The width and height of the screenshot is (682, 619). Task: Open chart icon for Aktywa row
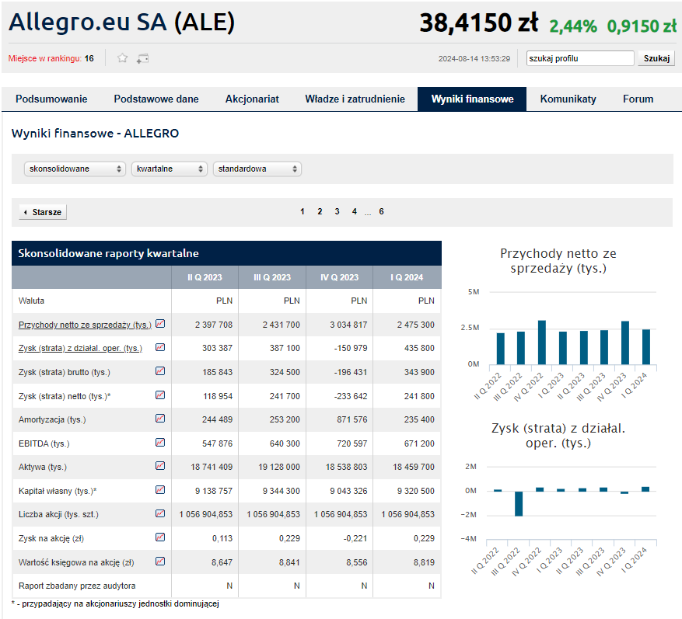click(x=160, y=466)
